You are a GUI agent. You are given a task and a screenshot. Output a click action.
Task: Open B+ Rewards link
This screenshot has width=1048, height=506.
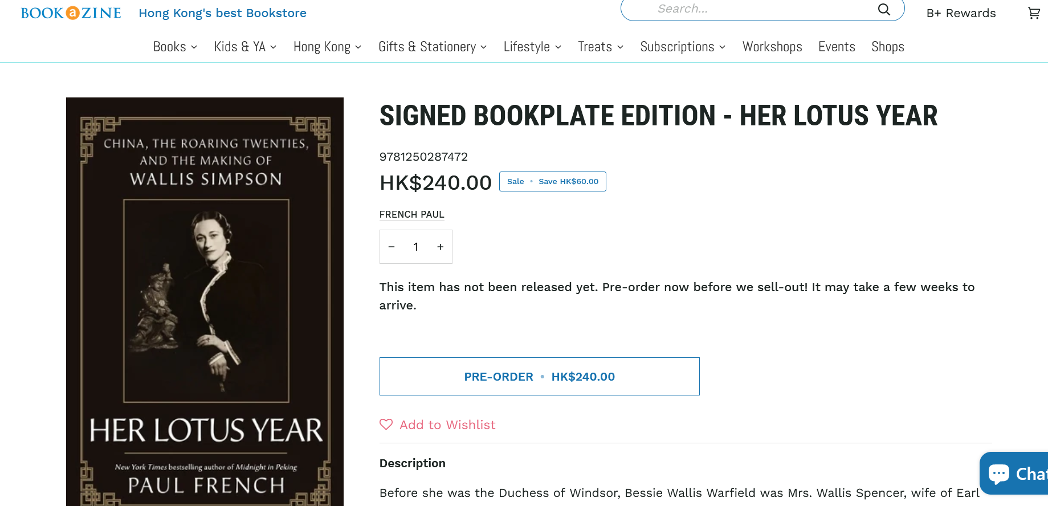click(x=961, y=13)
